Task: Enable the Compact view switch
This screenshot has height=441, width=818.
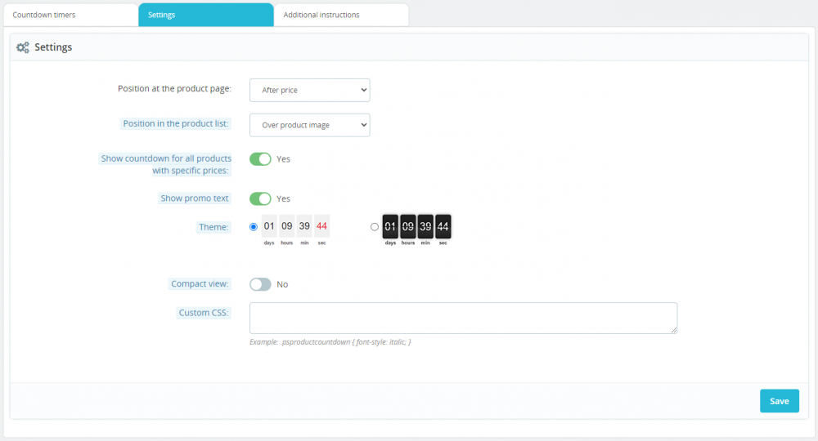Action: (260, 284)
